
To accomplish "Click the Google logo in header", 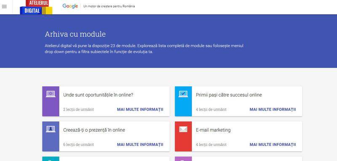I will (70, 6).
